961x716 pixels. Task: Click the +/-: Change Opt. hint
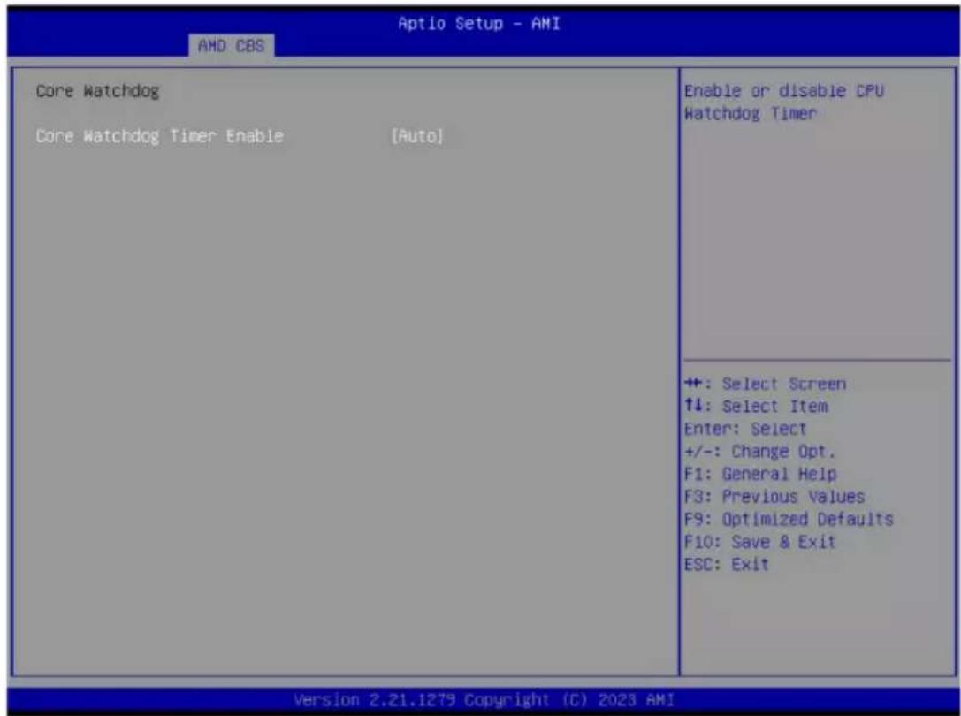click(x=760, y=452)
